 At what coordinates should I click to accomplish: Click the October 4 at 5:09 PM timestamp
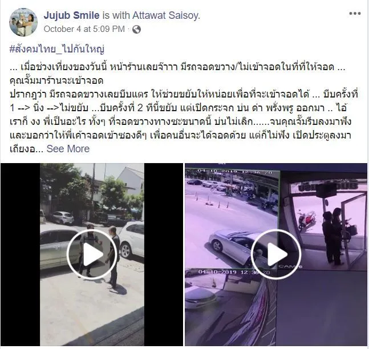(84, 29)
